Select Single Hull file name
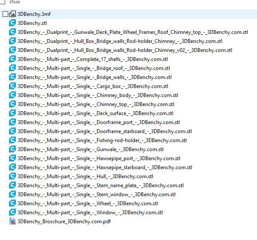This screenshot has width=257, height=240. 85,176
